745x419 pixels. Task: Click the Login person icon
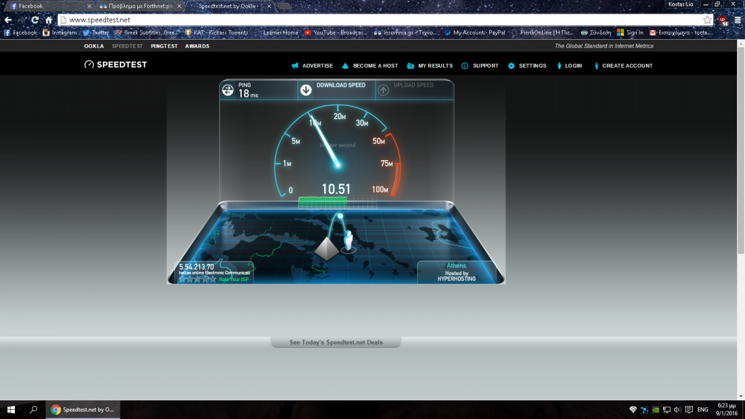(559, 66)
